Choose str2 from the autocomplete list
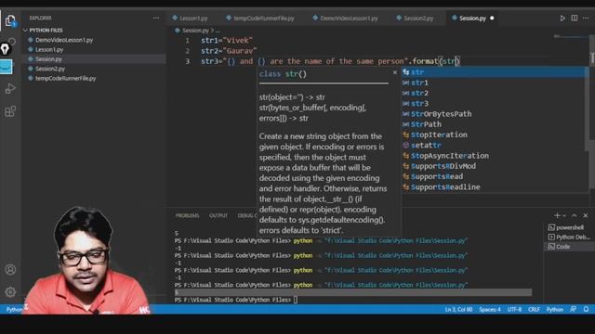The height and width of the screenshot is (334, 595). pos(495,93)
